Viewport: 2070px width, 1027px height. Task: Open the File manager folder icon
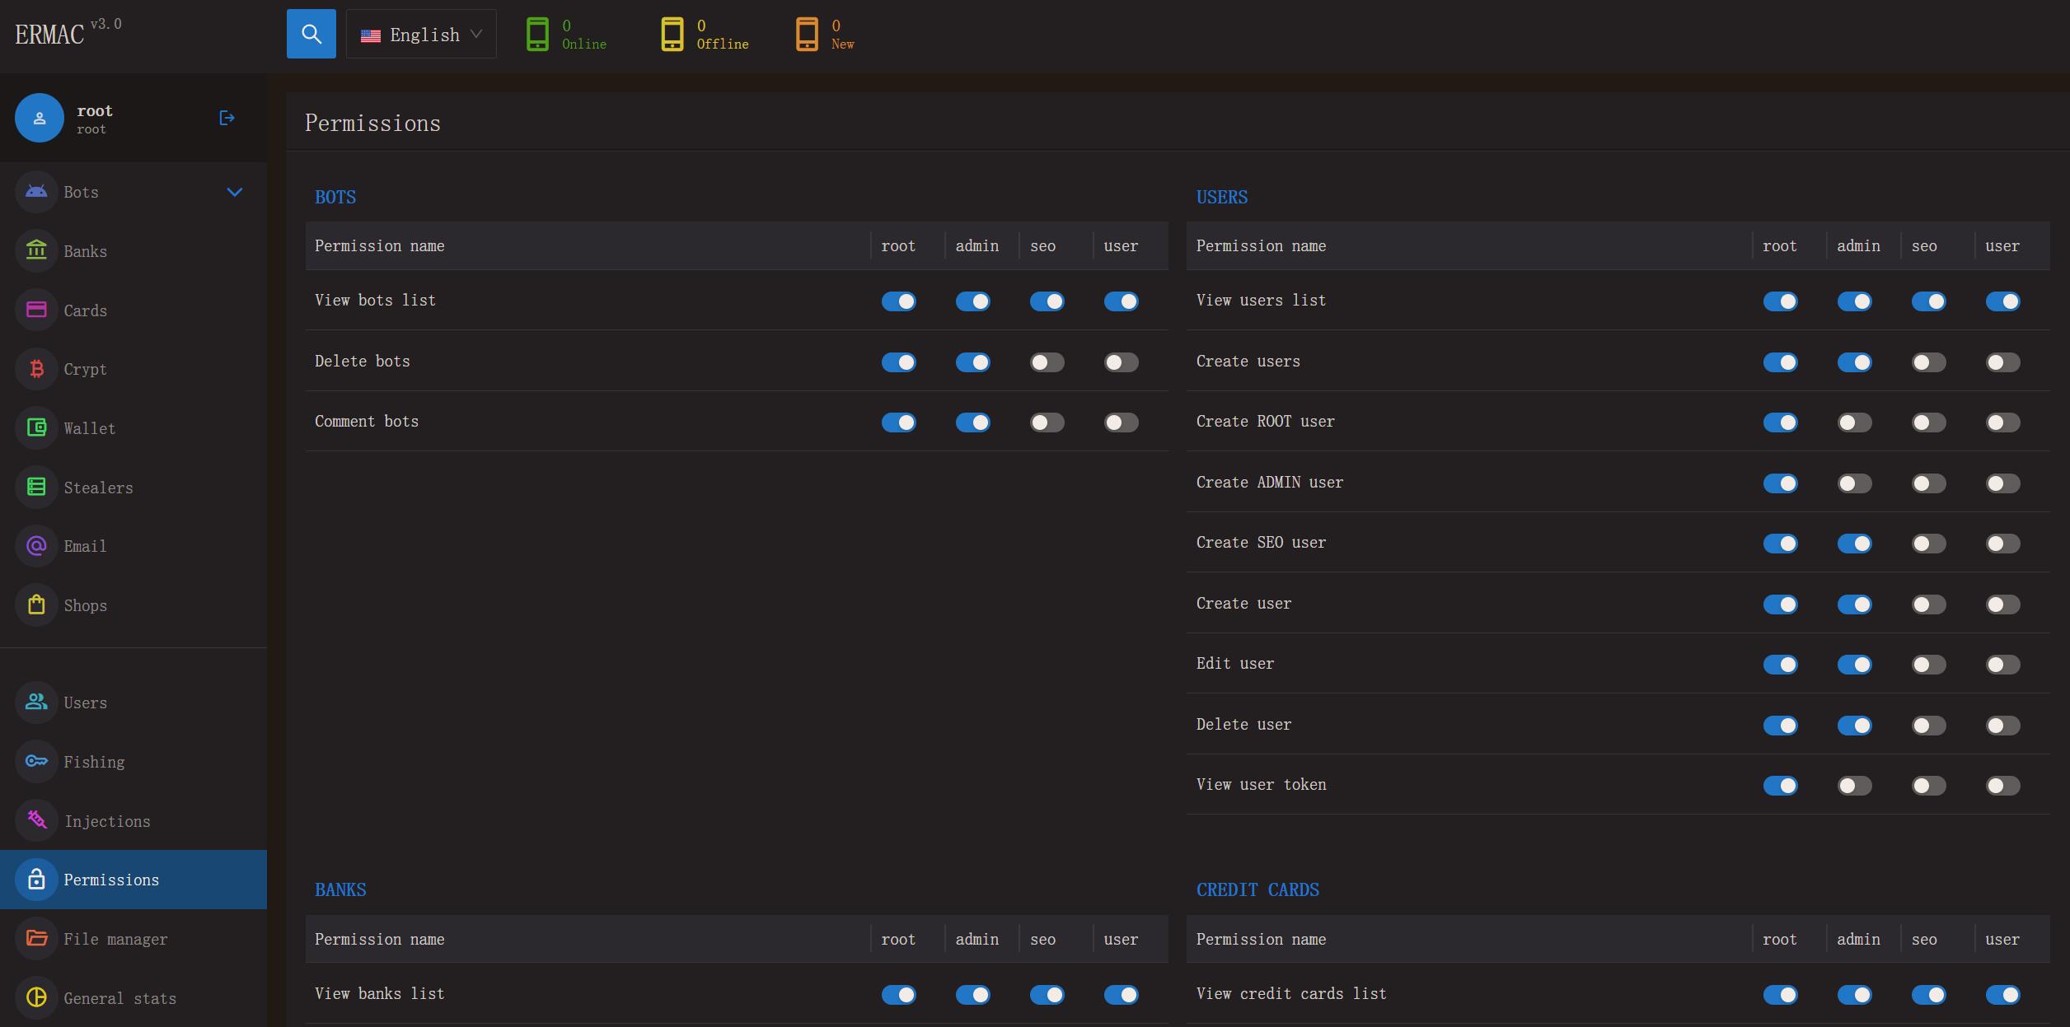coord(36,938)
